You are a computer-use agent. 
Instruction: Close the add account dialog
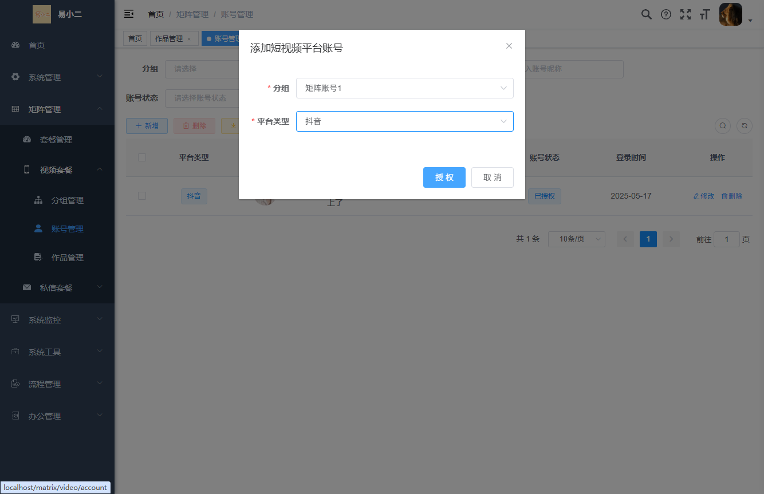pyautogui.click(x=509, y=46)
